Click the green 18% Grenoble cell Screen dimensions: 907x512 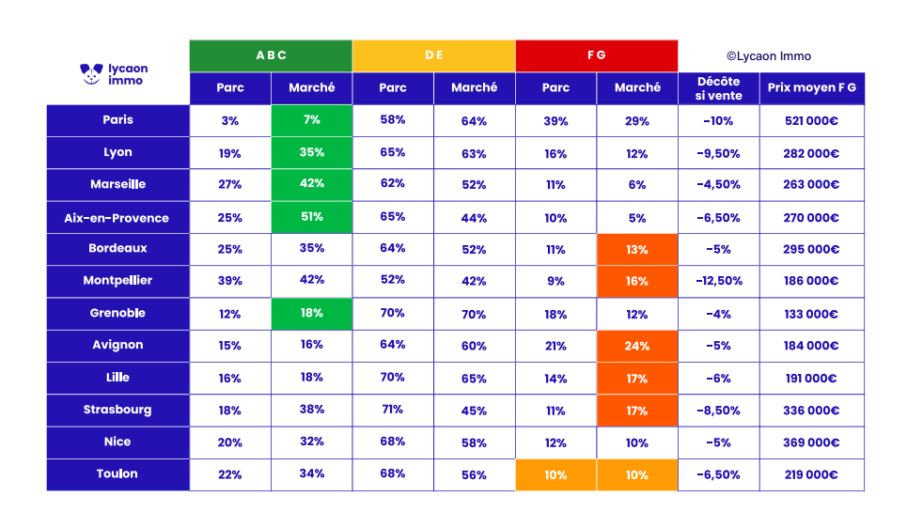click(x=311, y=314)
